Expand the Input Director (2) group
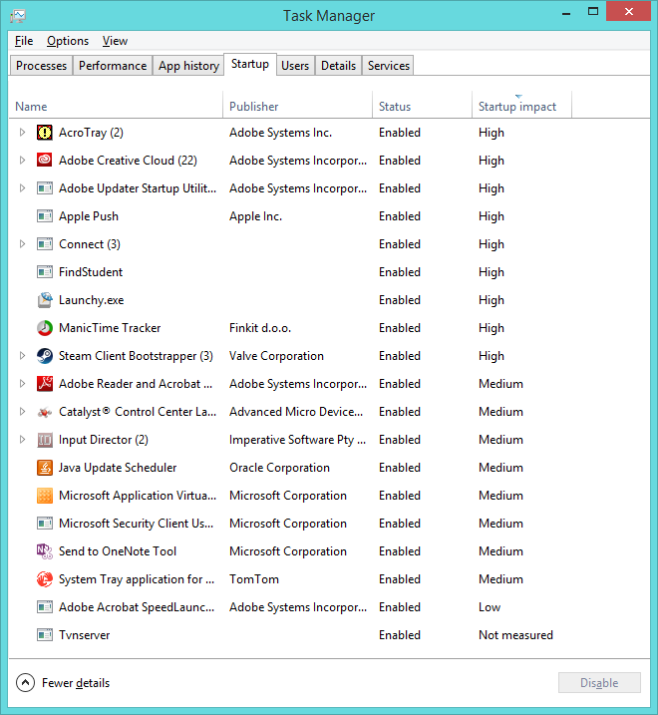The image size is (658, 715). point(22,440)
